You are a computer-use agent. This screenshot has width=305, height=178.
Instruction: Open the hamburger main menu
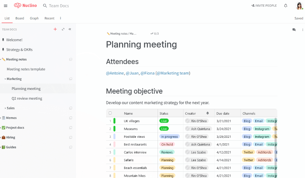[x=5, y=6]
